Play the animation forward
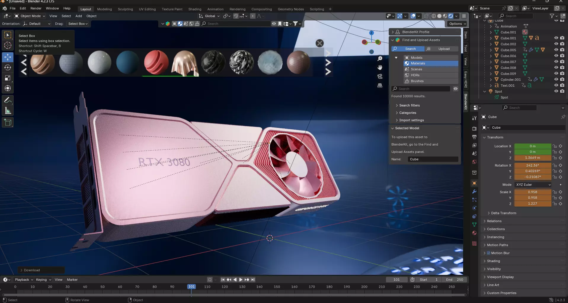Screen dimensions: 568x303 241,280
